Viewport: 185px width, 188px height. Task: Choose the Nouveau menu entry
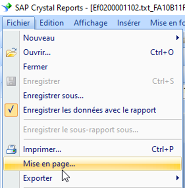click(39, 38)
